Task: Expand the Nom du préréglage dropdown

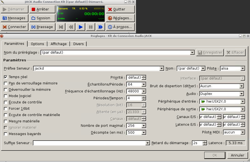Action: point(192,53)
